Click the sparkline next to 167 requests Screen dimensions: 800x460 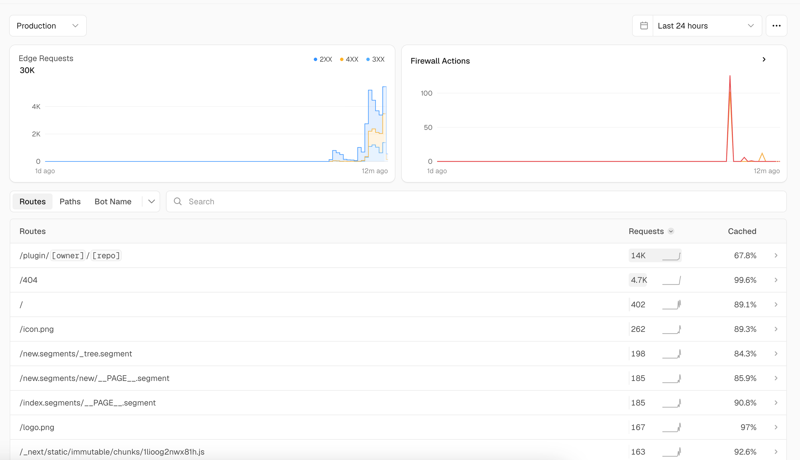tap(671, 427)
